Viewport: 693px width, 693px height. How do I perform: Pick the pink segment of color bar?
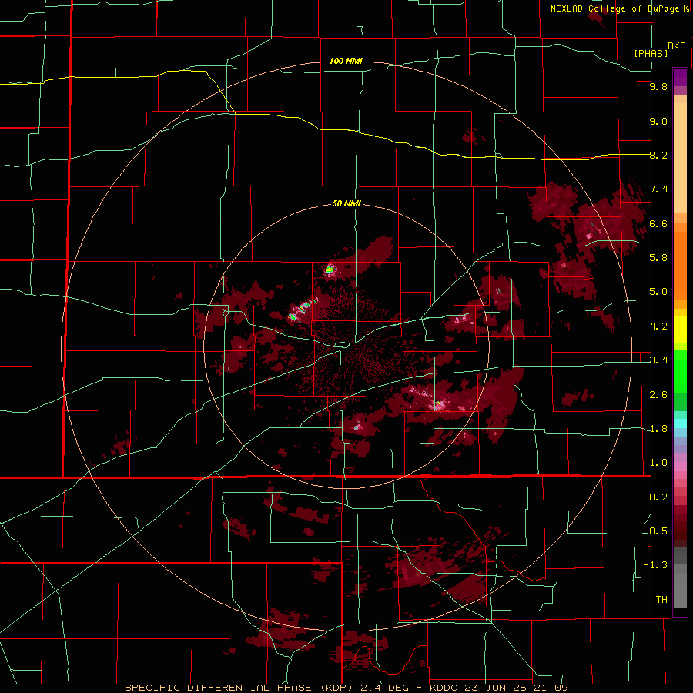pos(680,467)
